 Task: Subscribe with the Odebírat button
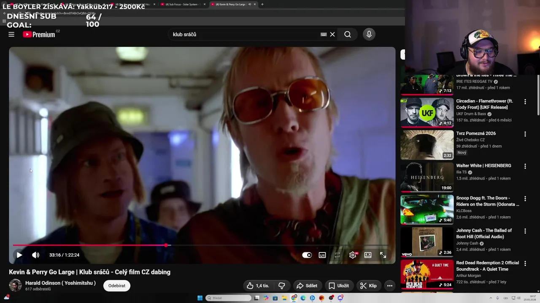tap(117, 286)
